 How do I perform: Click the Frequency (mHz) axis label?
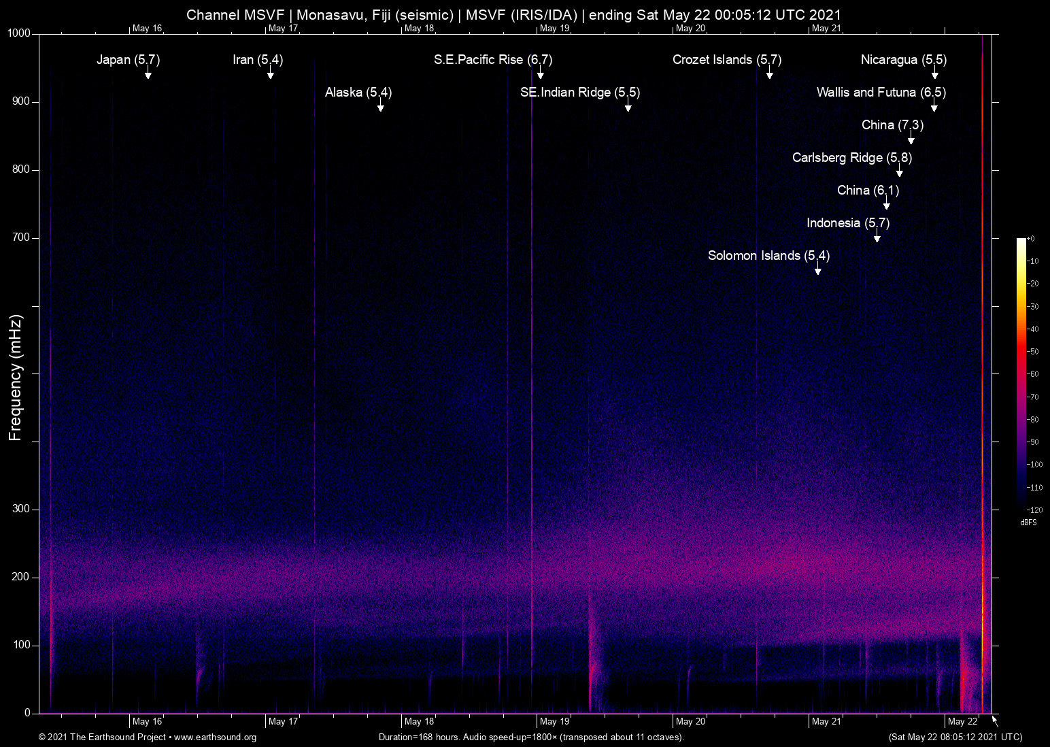click(x=16, y=378)
